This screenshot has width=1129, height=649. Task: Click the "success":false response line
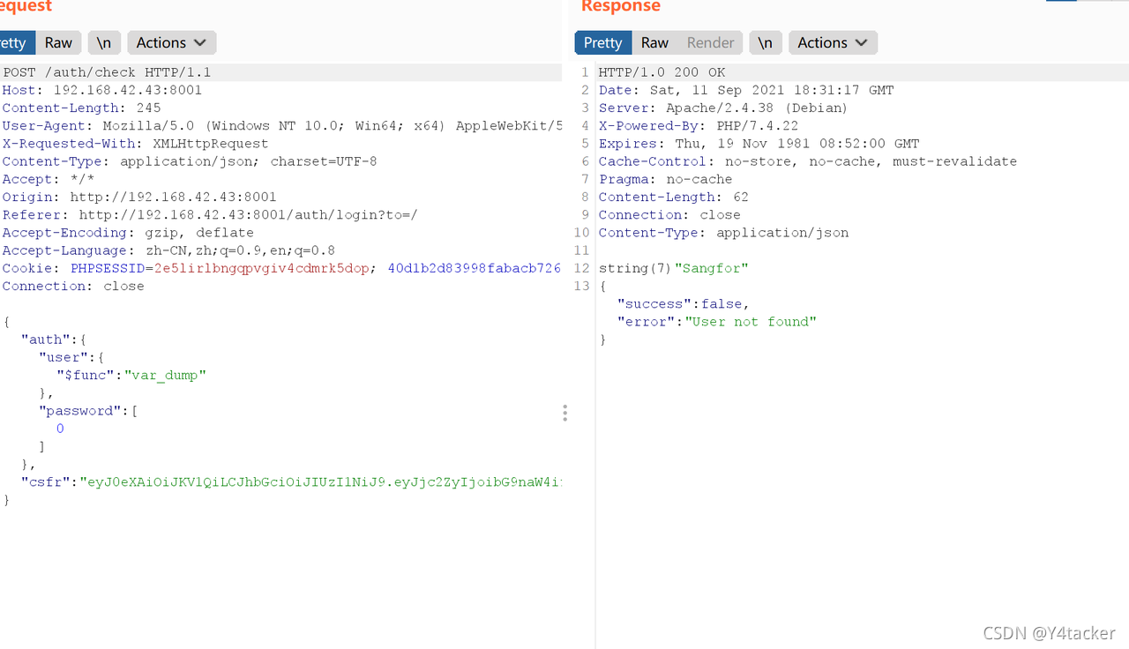683,303
